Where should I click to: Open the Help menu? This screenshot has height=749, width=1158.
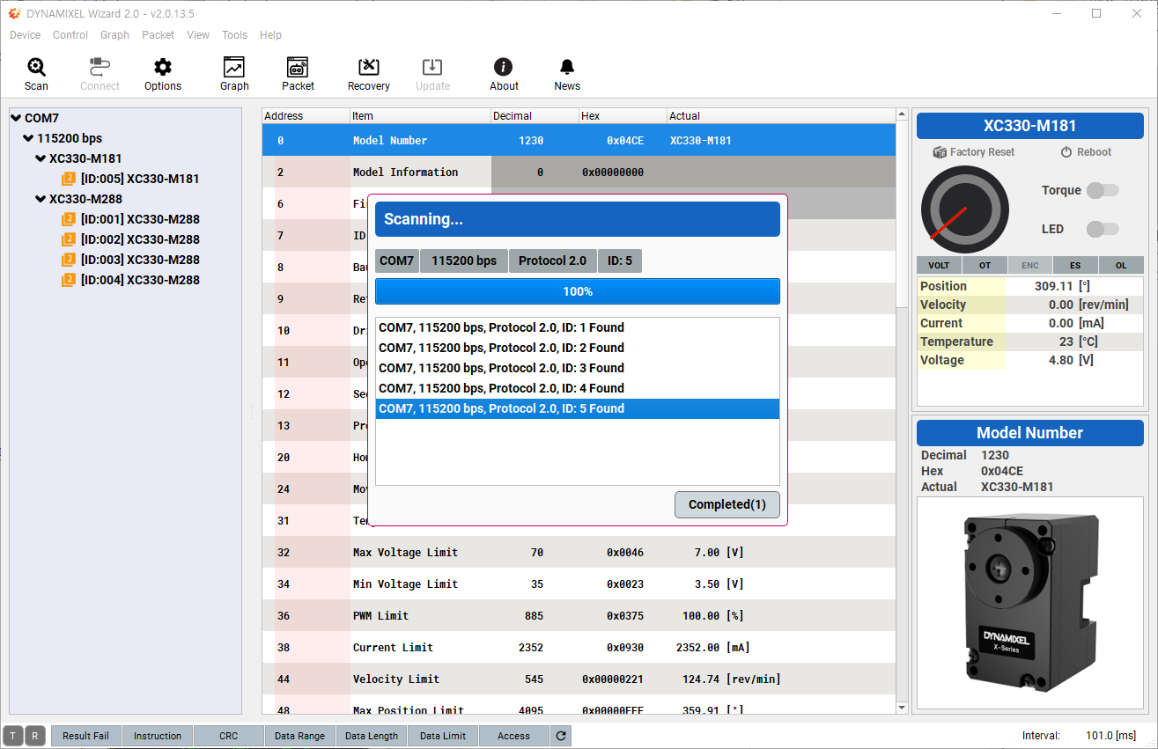pos(270,35)
